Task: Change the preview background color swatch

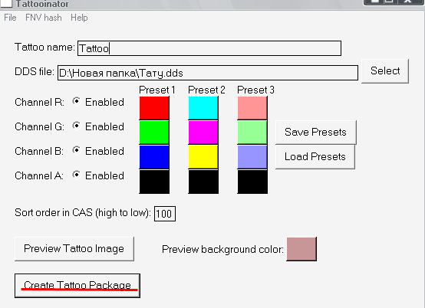Action: 301,249
